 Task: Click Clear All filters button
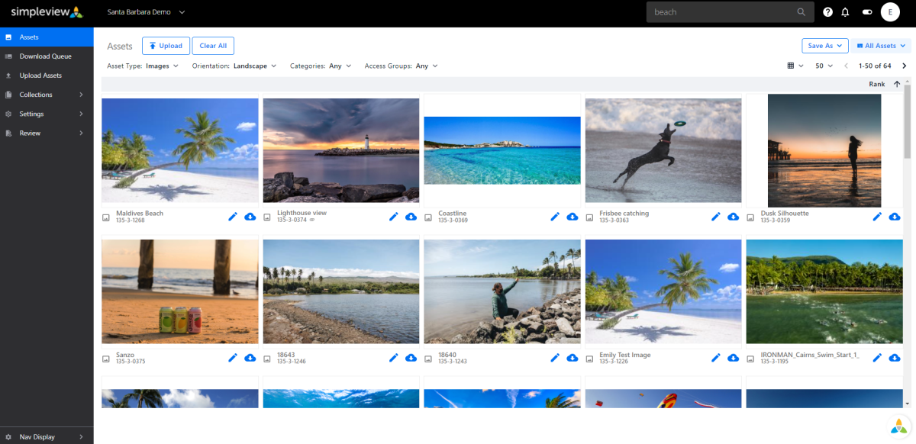pos(213,46)
